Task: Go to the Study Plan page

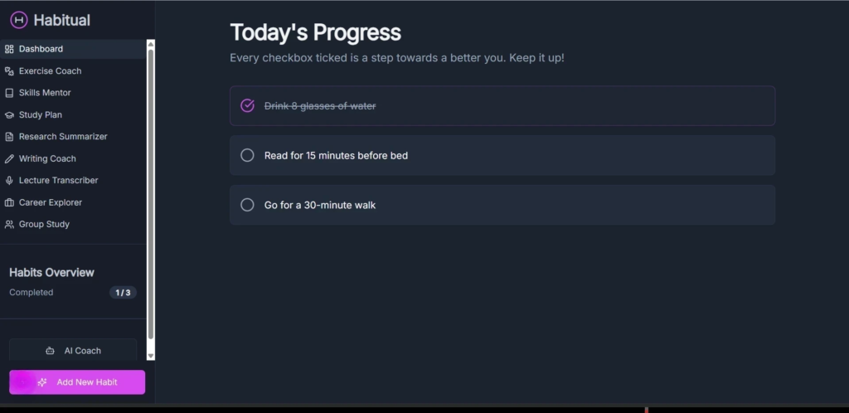Action: click(x=40, y=115)
